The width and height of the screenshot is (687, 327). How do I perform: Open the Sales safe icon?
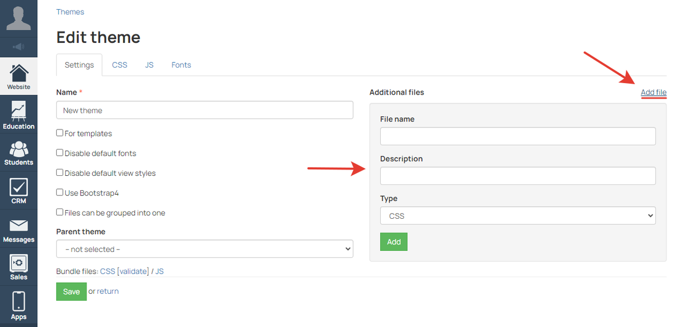click(18, 267)
